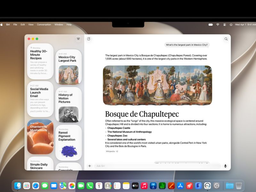
Task: Open Calendar from the Dock
Action: click(x=99, y=186)
